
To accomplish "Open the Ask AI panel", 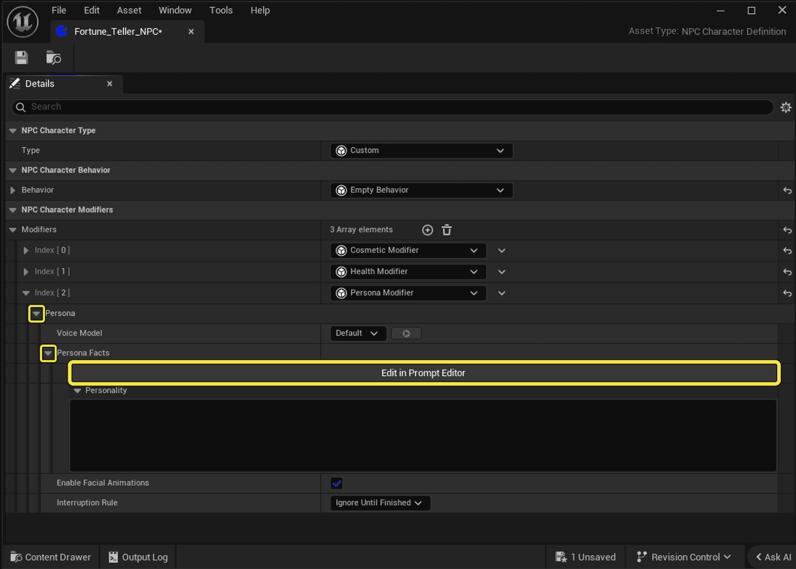I will coord(773,557).
